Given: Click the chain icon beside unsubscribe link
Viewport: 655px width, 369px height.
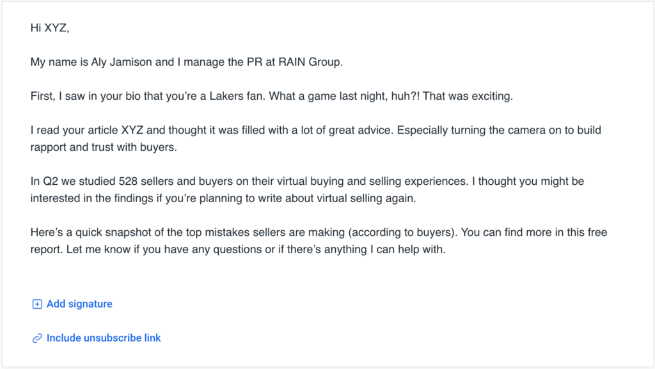Looking at the screenshot, I should point(37,338).
